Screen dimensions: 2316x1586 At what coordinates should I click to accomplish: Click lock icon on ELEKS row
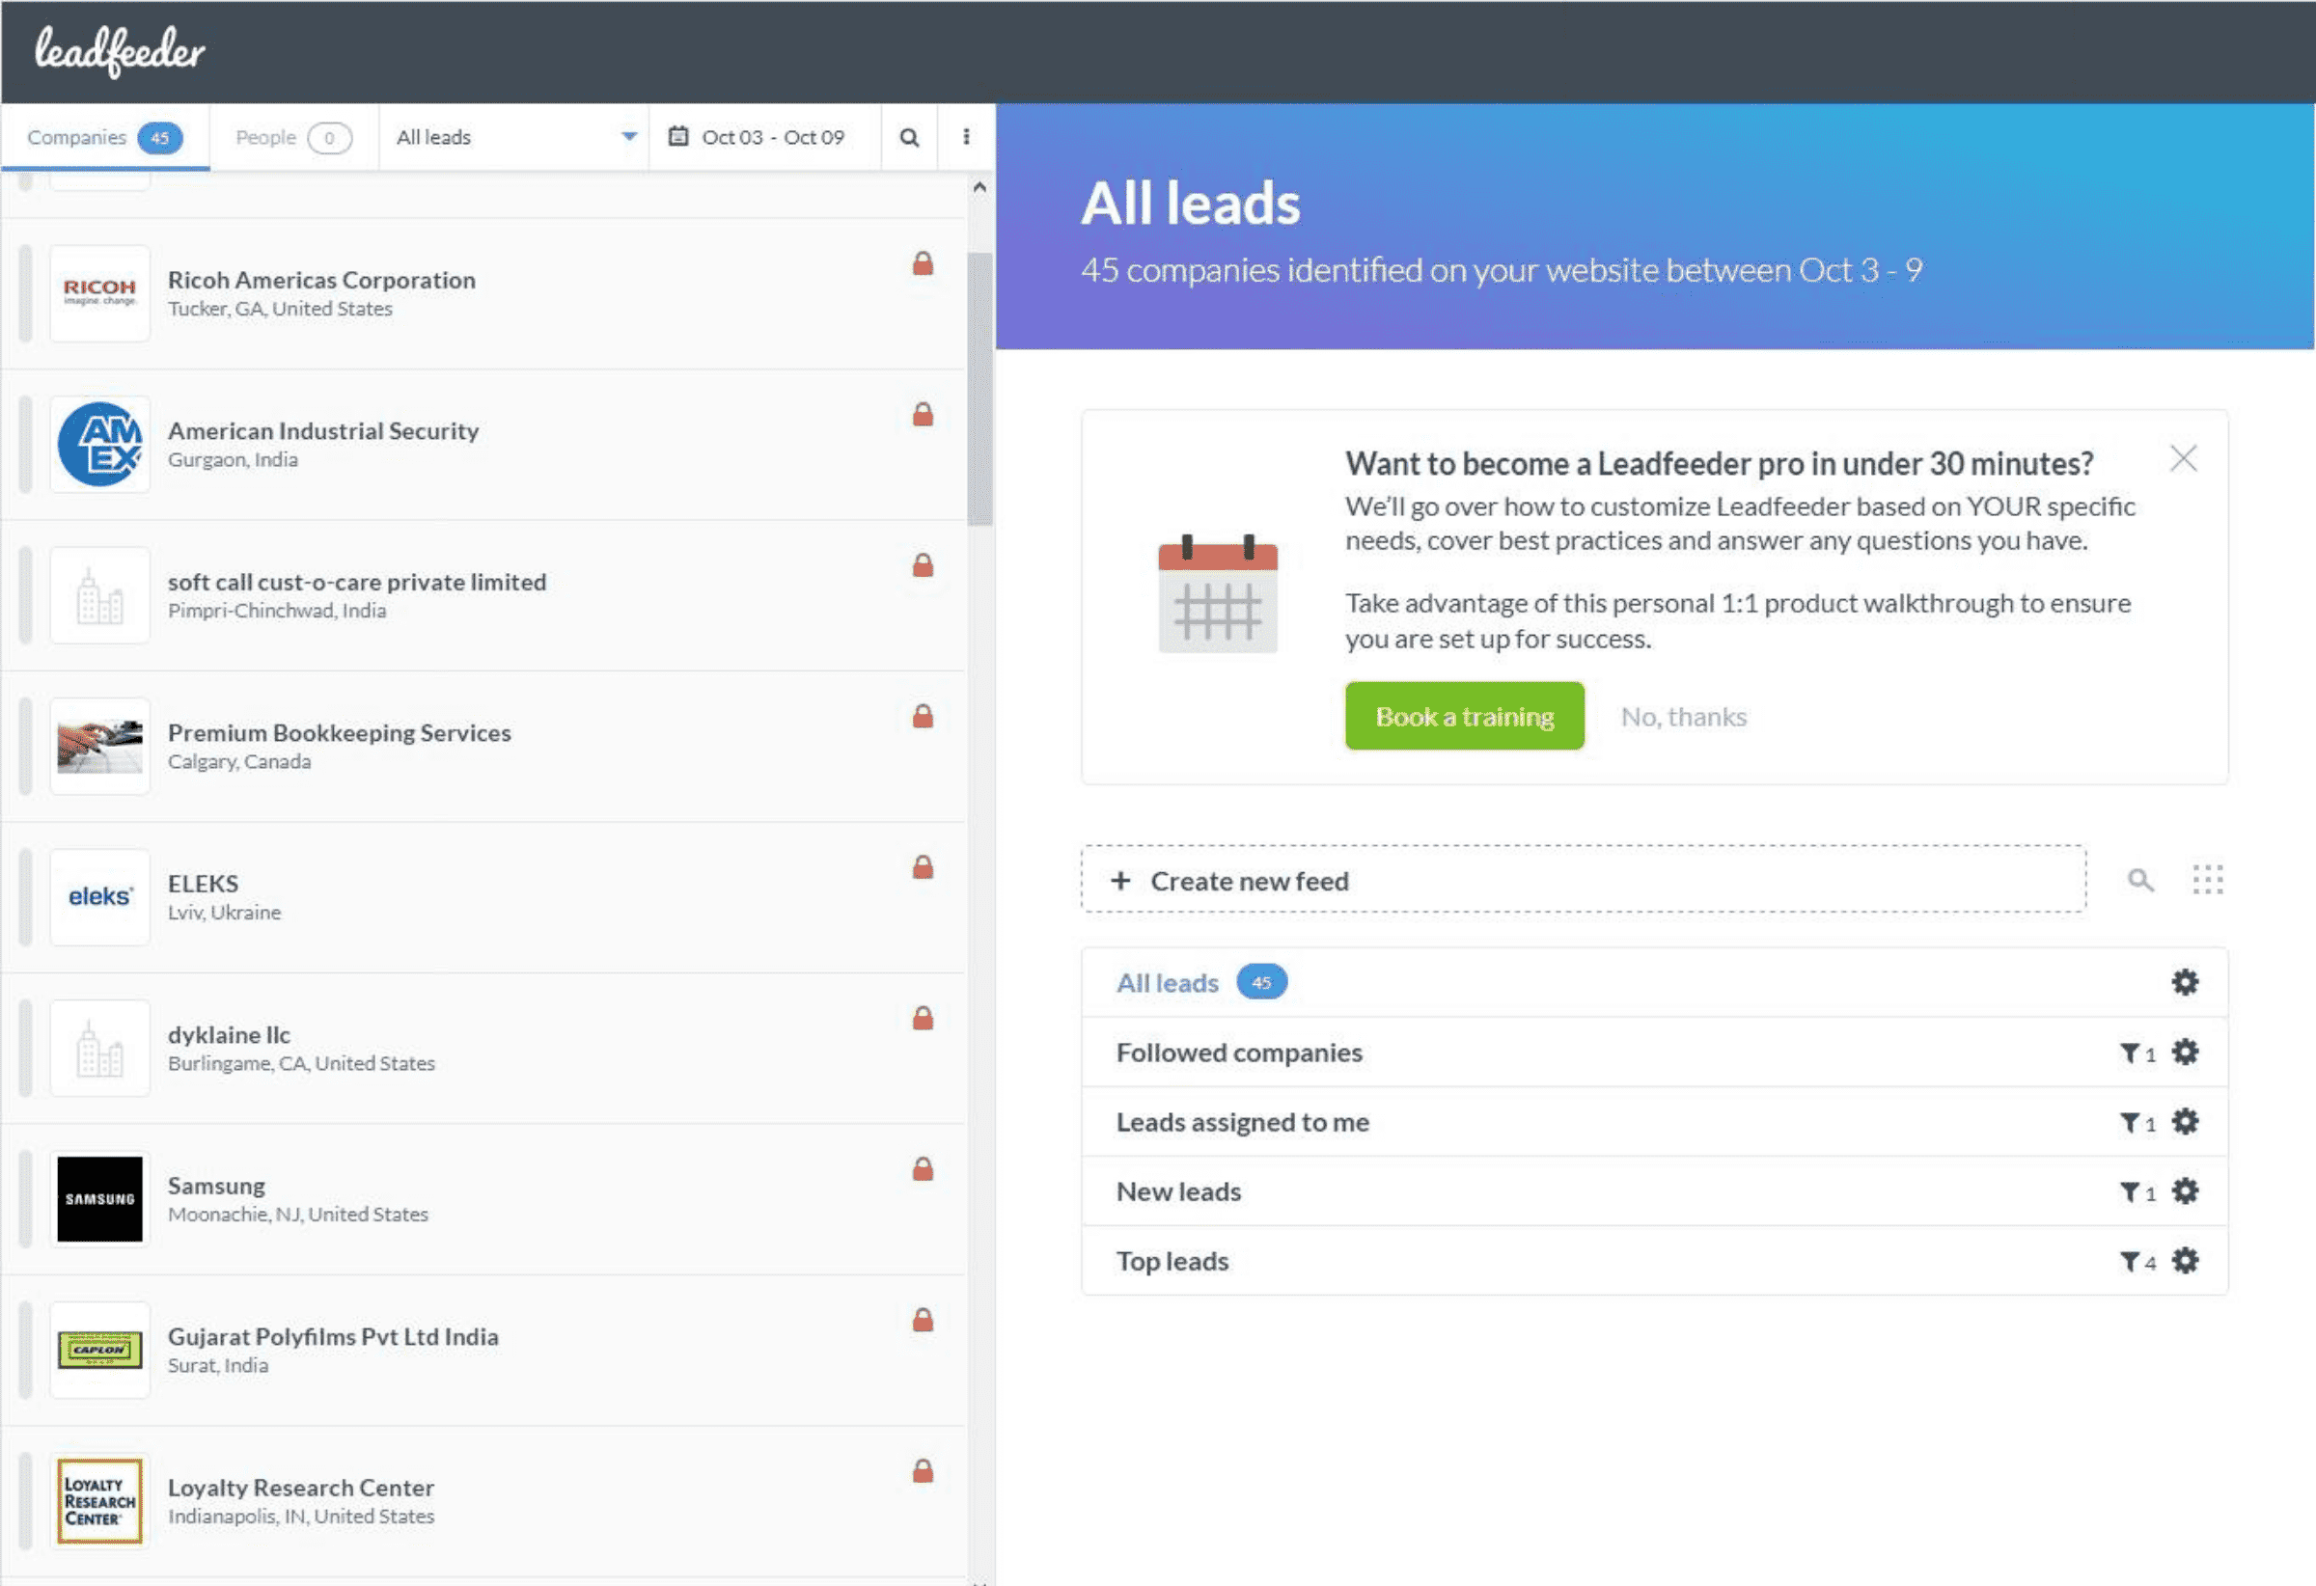coord(923,866)
